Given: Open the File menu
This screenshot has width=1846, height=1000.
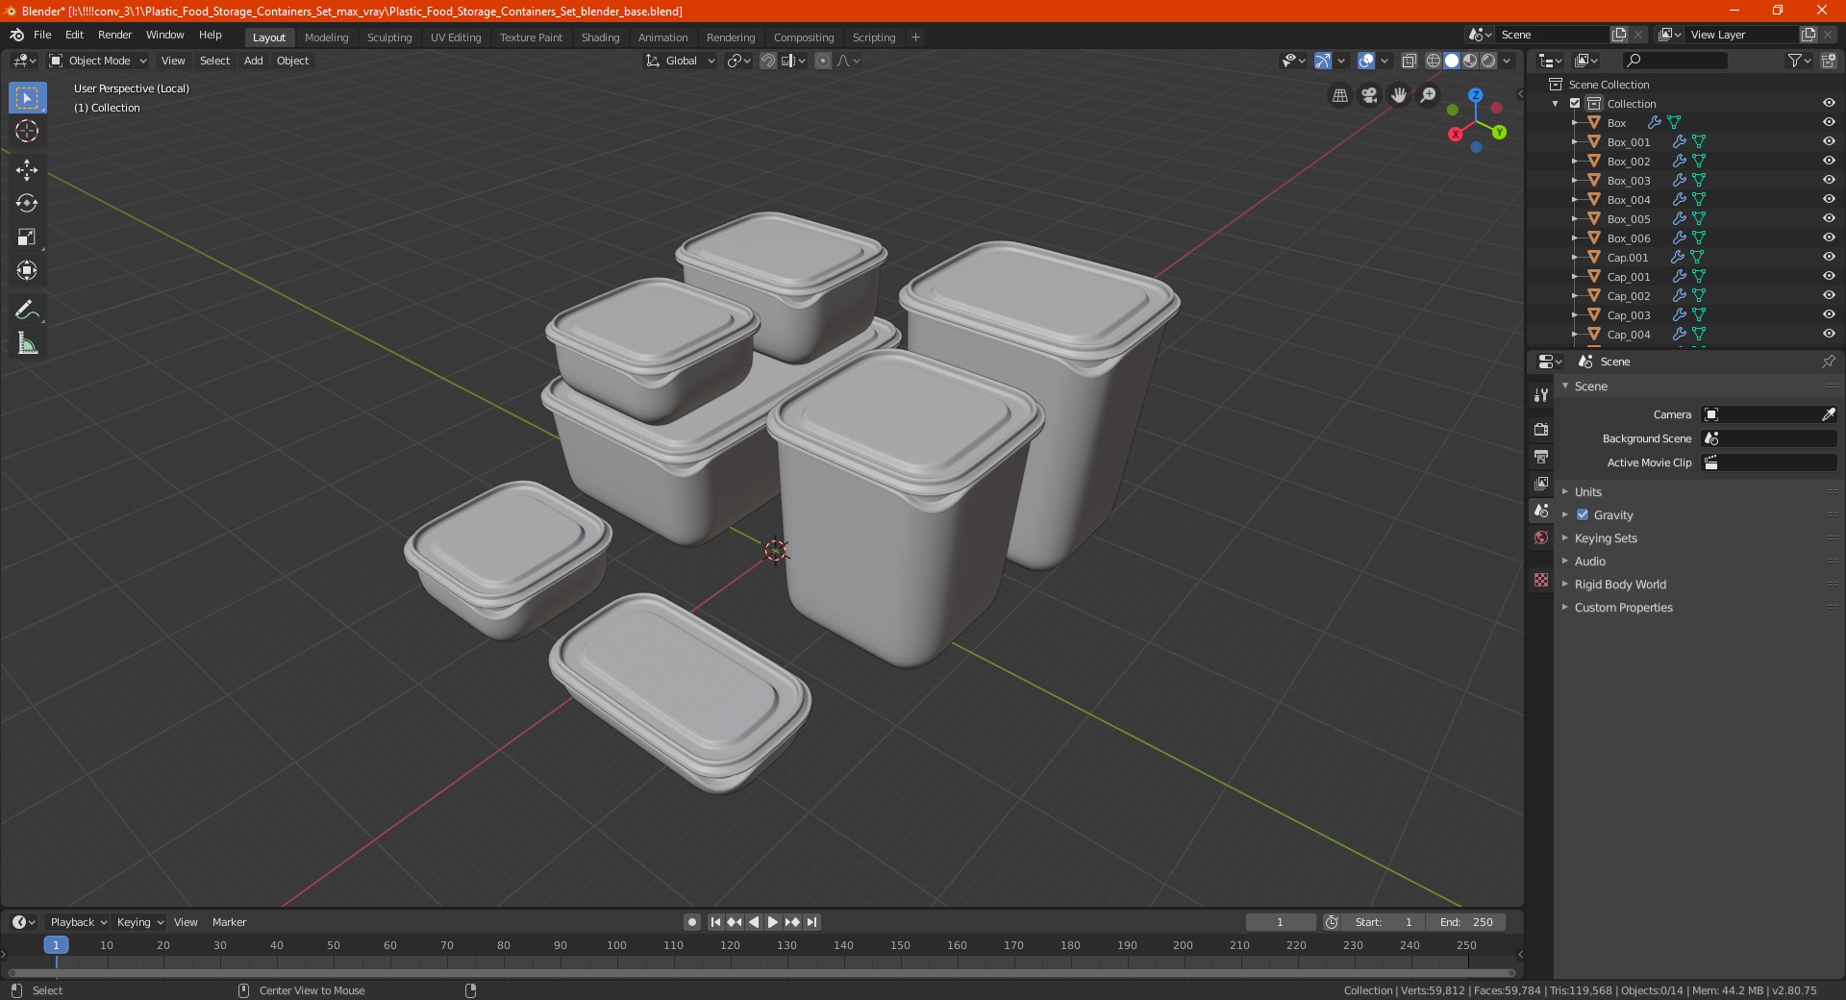Looking at the screenshot, I should [x=42, y=35].
